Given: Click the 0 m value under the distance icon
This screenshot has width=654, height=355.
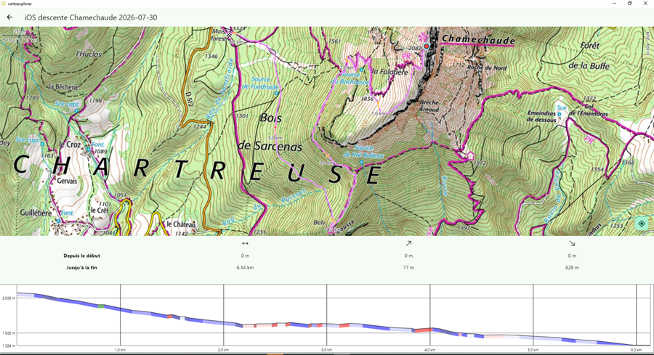Looking at the screenshot, I should coord(245,256).
